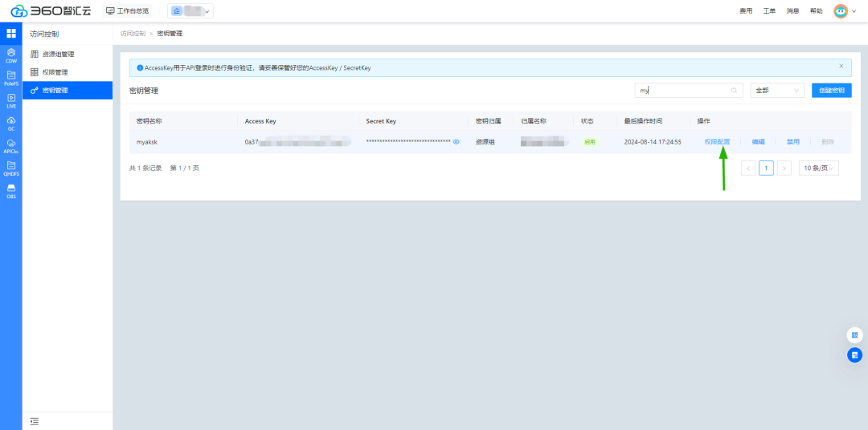The height and width of the screenshot is (430, 868).
Task: Go to next page arrow
Action: click(784, 168)
